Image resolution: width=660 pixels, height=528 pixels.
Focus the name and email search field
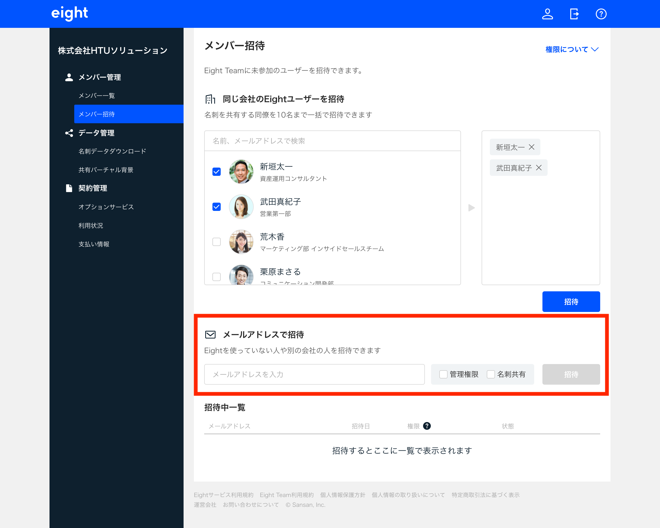point(332,141)
